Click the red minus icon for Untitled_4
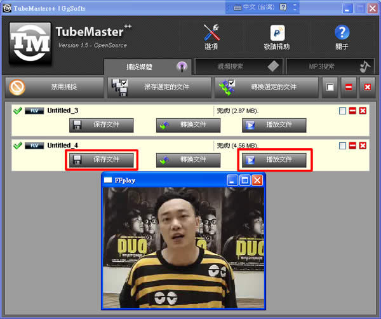Screen dimensions: 381x319 click(x=352, y=146)
